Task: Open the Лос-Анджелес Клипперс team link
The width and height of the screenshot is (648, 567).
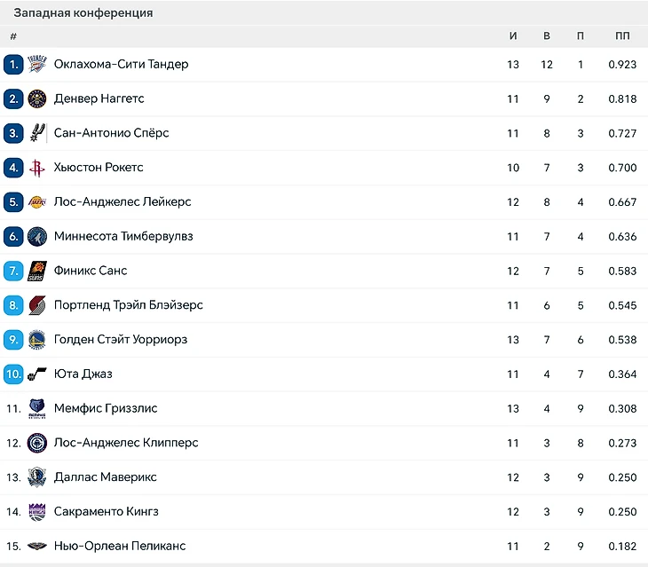Action: point(126,443)
